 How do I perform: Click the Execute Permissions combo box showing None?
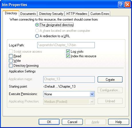(69, 94)
